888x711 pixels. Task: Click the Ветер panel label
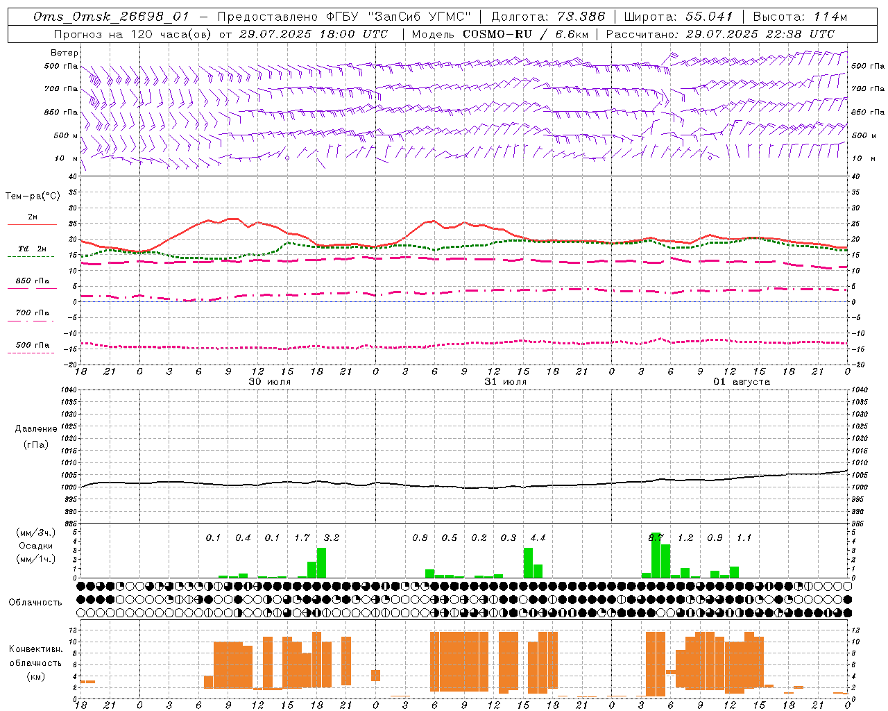(x=65, y=53)
